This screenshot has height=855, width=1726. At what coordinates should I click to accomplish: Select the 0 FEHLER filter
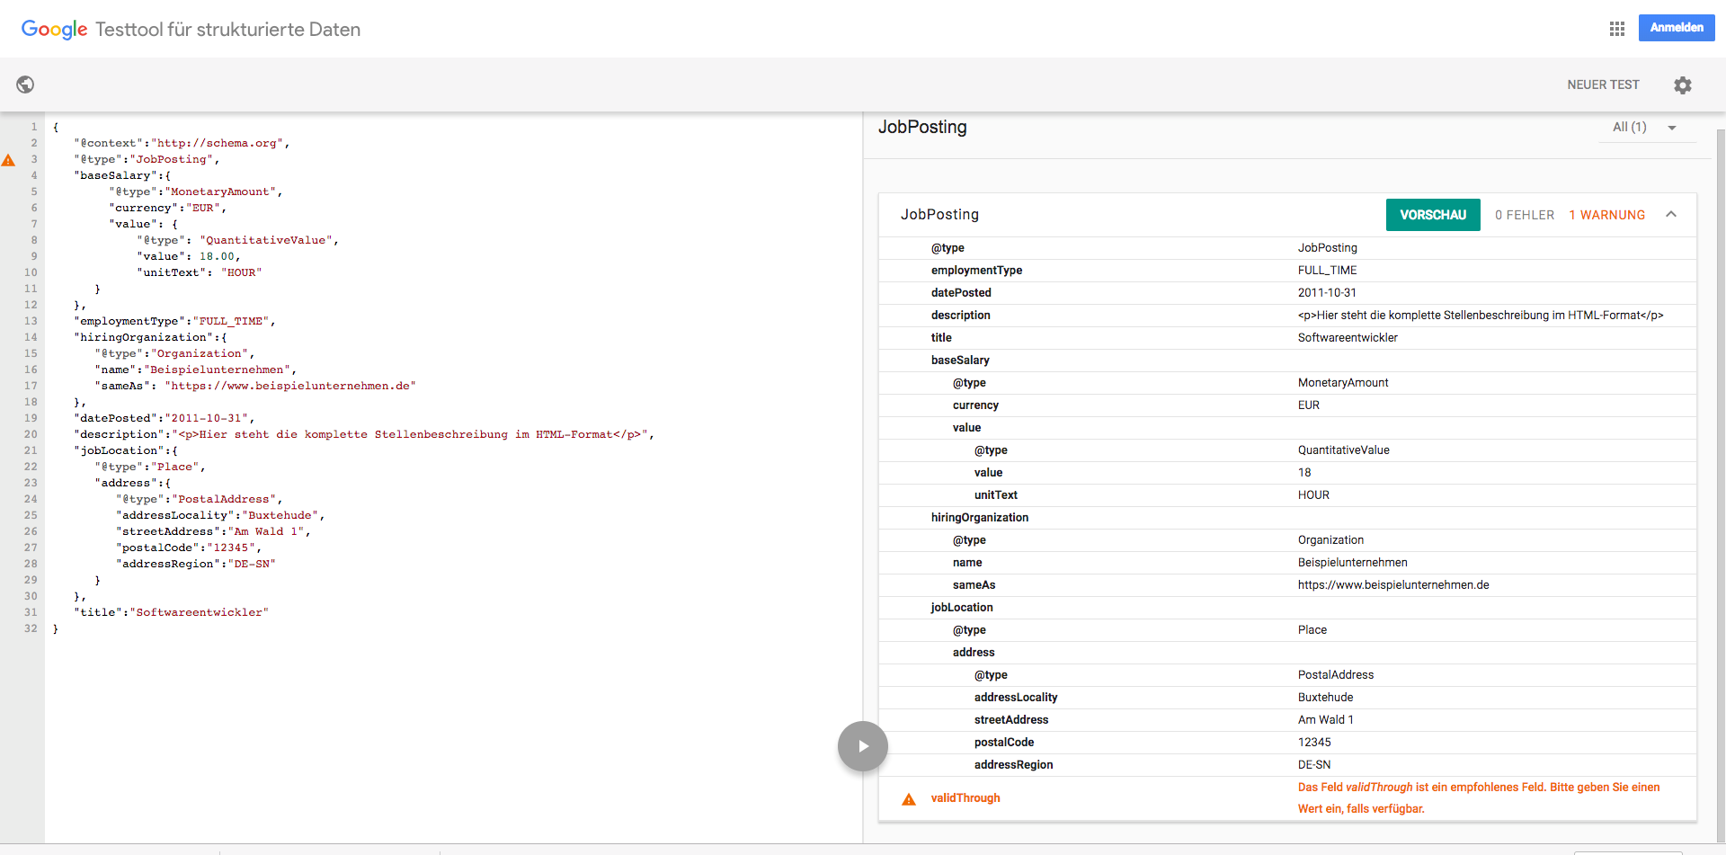point(1524,215)
